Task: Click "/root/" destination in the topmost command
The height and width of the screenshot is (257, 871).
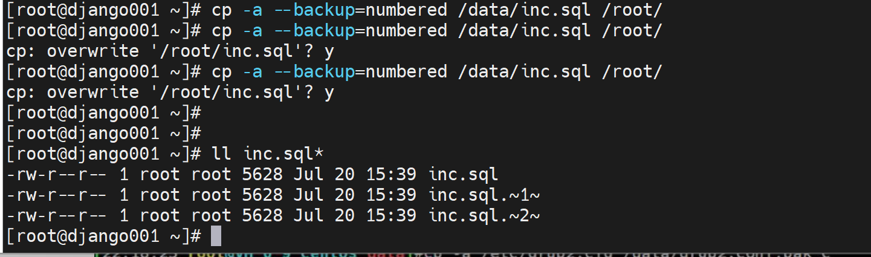Action: 632,10
